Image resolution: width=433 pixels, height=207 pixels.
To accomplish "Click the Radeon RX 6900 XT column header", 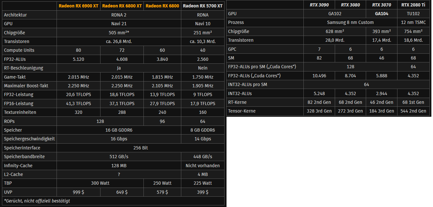I will click(79, 6).
